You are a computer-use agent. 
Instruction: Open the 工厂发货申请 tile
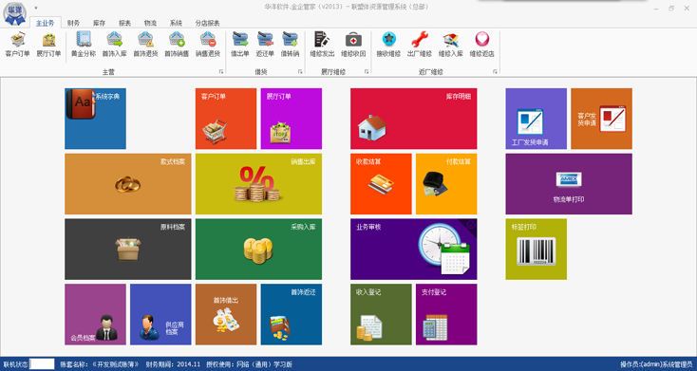pos(537,119)
